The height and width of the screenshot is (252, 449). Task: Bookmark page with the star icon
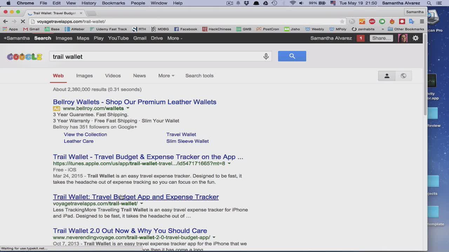pos(342,21)
